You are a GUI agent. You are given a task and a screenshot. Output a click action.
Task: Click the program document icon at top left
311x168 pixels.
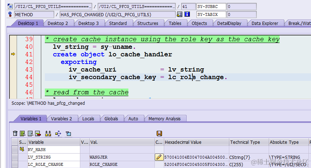(x=10, y=7)
